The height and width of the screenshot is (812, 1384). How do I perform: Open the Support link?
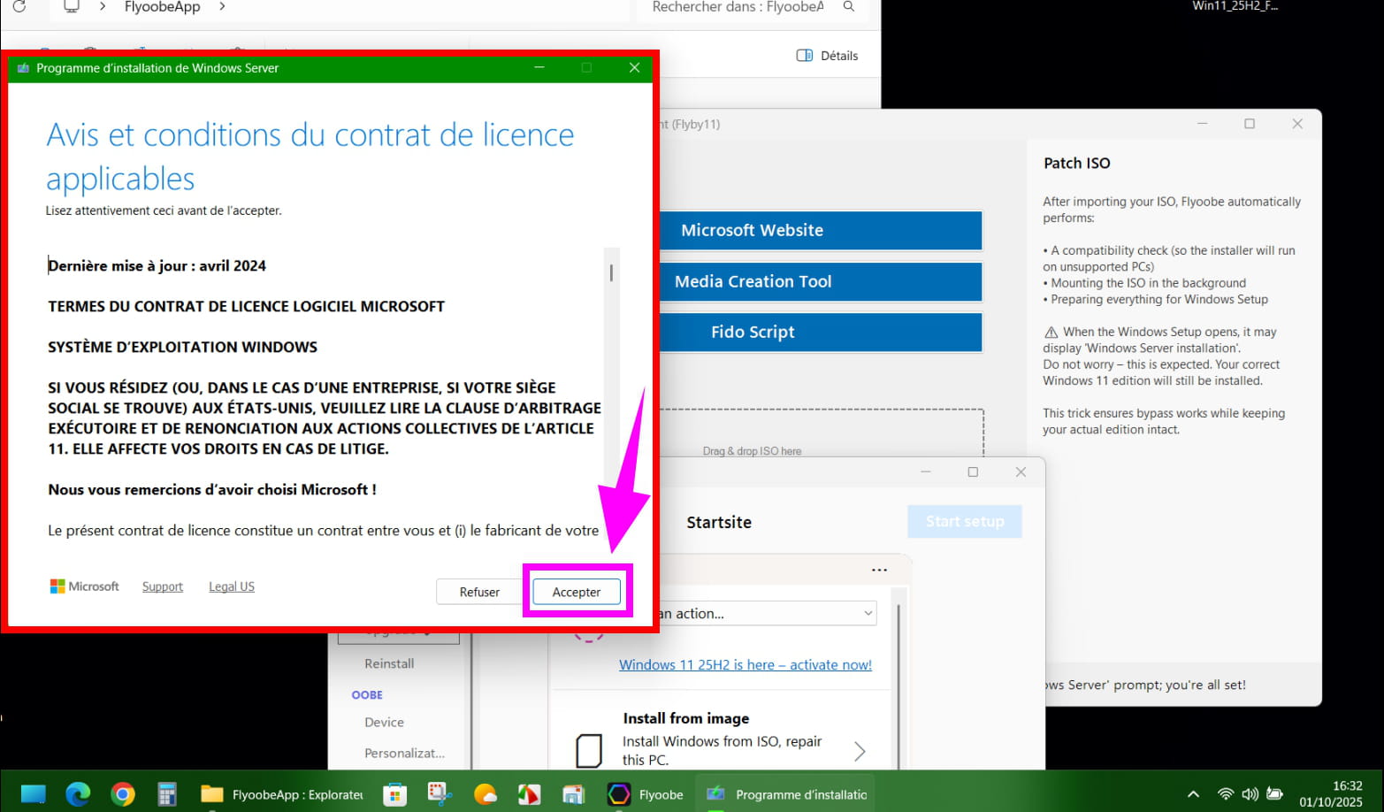tap(163, 586)
